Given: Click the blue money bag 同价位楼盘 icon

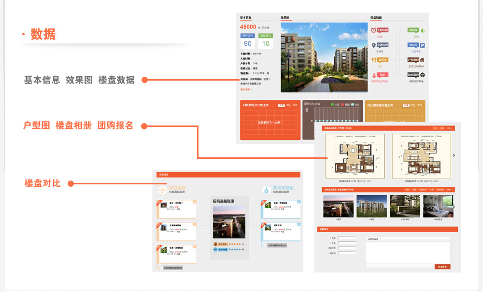Looking at the screenshot, I should [x=266, y=190].
